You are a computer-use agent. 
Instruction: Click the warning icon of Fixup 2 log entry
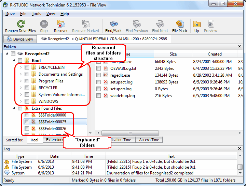coord(7,167)
